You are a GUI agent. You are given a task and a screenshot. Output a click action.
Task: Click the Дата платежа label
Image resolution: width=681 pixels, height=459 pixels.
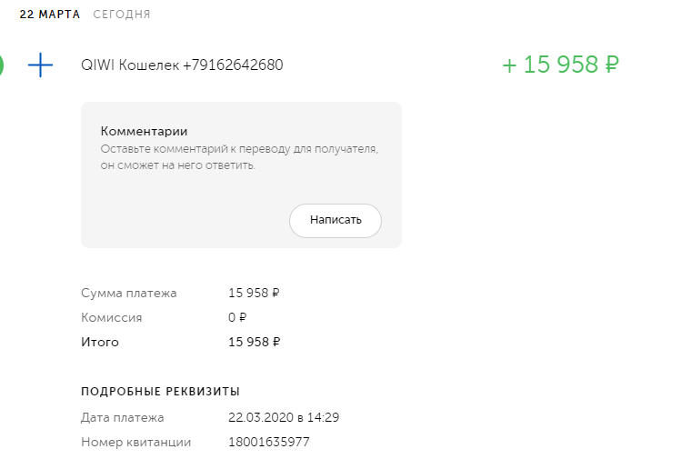coord(122,418)
